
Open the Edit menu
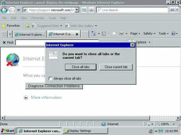pyautogui.click(x=14, y=18)
